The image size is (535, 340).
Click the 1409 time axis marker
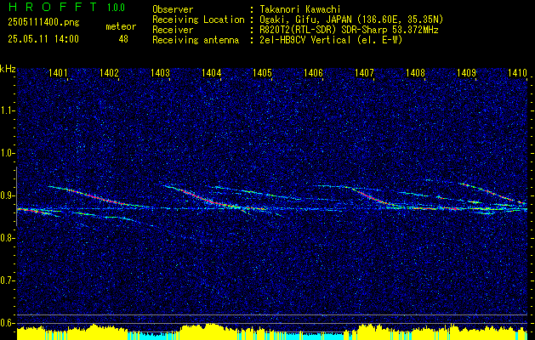pos(466,72)
